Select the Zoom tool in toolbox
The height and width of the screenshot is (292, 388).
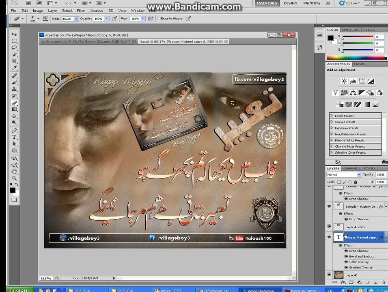click(14, 178)
